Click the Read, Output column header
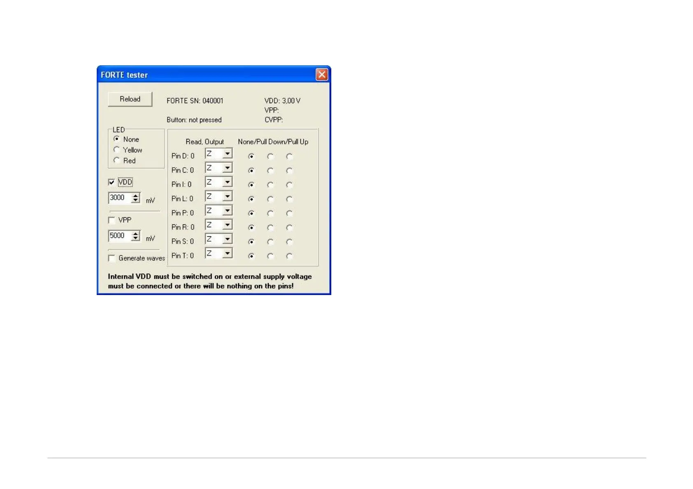The height and width of the screenshot is (489, 693). [x=205, y=142]
